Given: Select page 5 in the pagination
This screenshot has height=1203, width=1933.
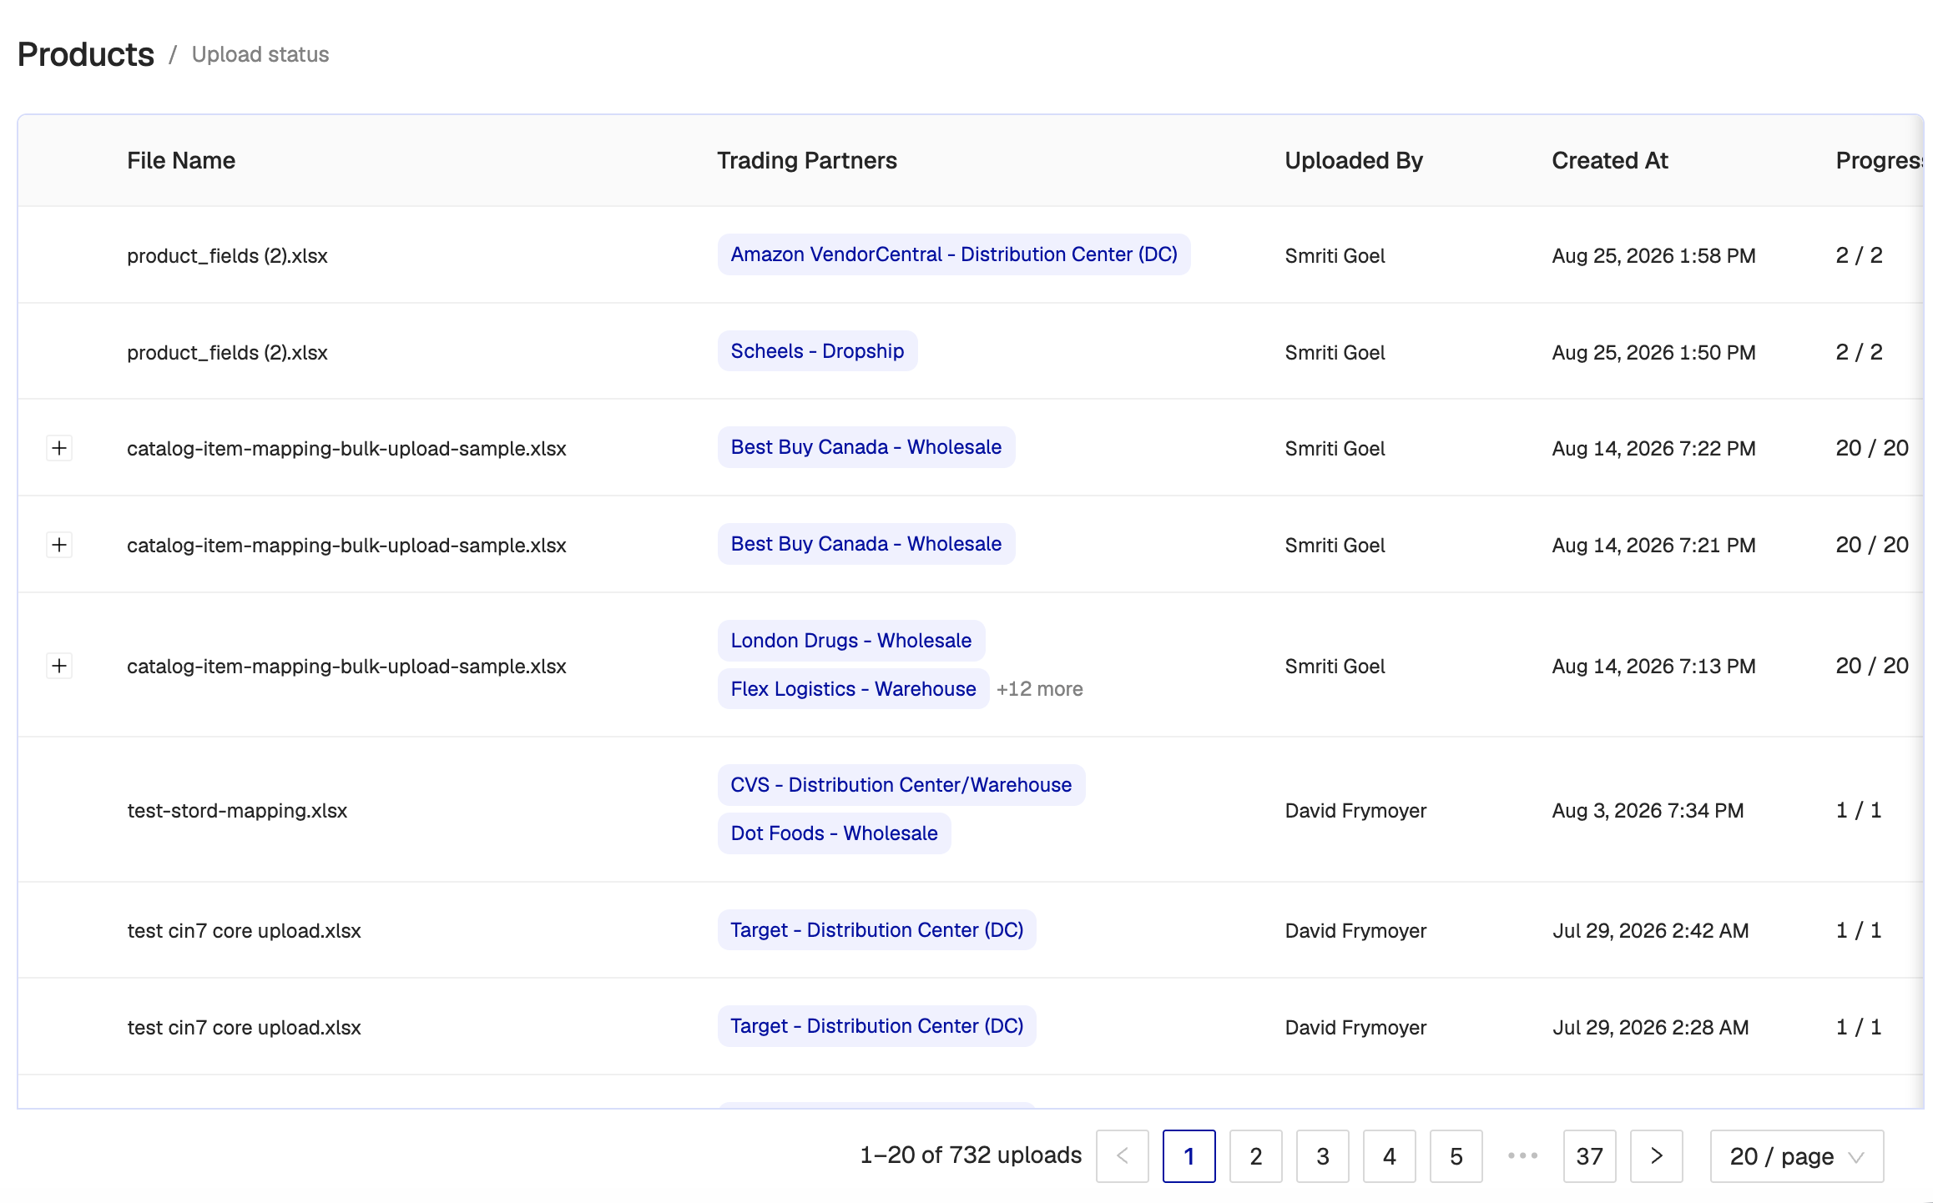Looking at the screenshot, I should pyautogui.click(x=1456, y=1156).
